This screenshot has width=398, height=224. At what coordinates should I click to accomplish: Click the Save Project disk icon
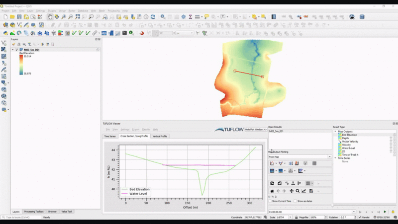[x=19, y=17]
